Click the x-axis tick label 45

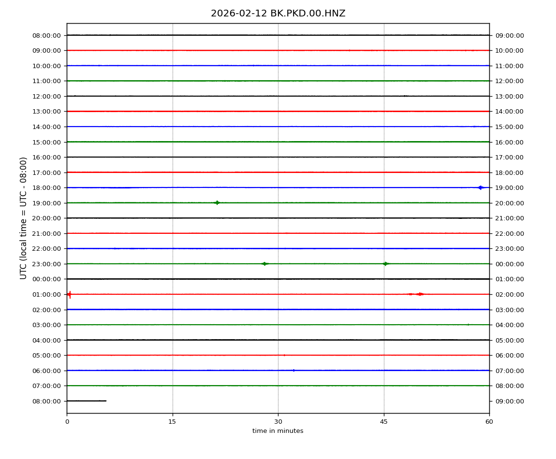(384, 422)
